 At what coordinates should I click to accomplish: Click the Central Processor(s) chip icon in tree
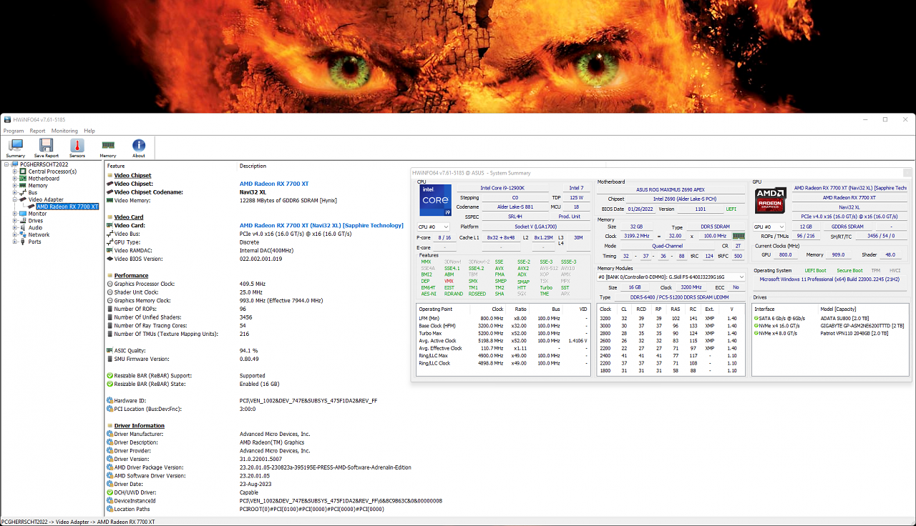[24, 172]
